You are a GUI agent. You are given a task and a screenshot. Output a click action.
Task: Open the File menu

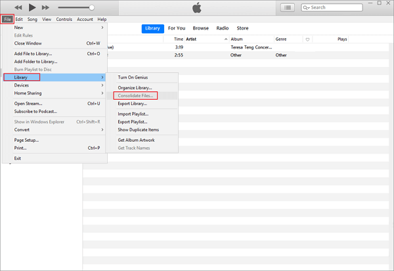click(x=7, y=19)
